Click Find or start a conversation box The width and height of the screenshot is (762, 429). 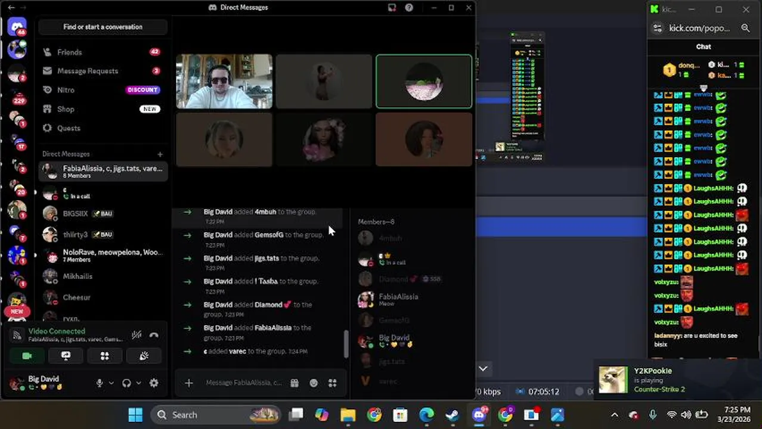(x=103, y=27)
